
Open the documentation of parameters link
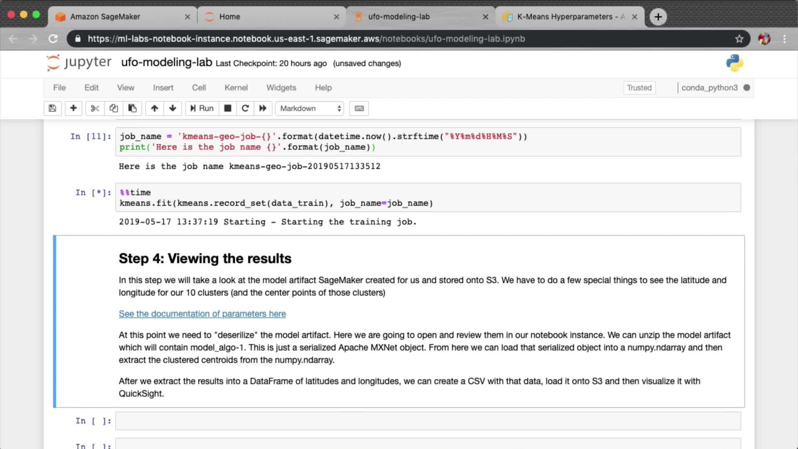click(202, 314)
